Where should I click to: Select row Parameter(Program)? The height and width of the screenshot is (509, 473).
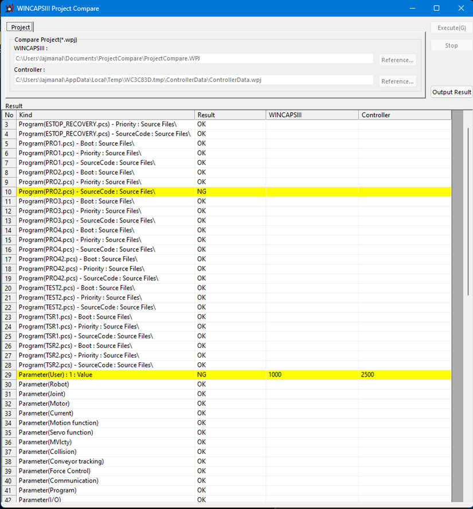226,490
